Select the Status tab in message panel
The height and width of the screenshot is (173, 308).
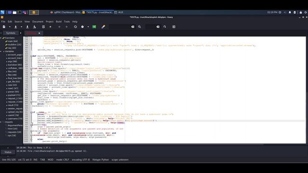[x=8, y=152]
